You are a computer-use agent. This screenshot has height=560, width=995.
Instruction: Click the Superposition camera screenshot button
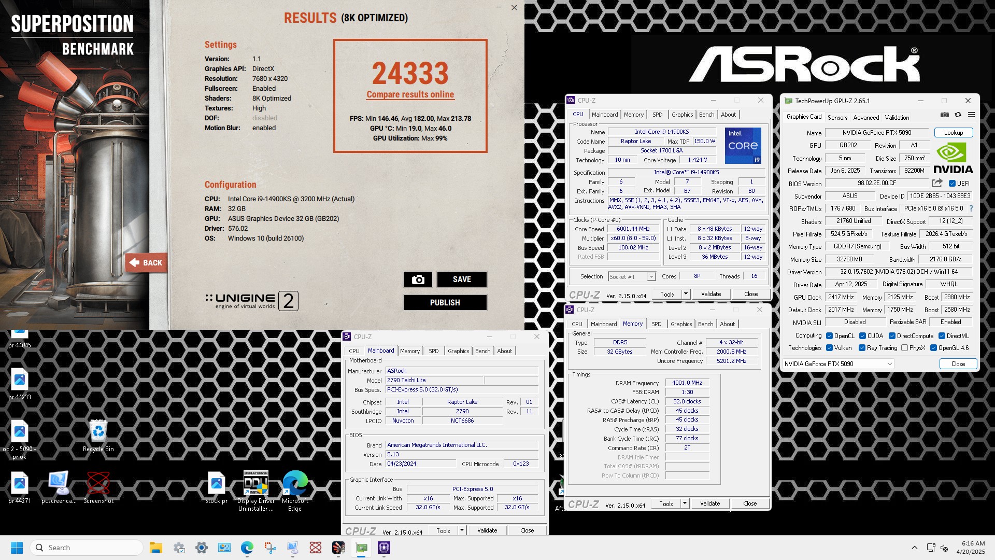418,279
